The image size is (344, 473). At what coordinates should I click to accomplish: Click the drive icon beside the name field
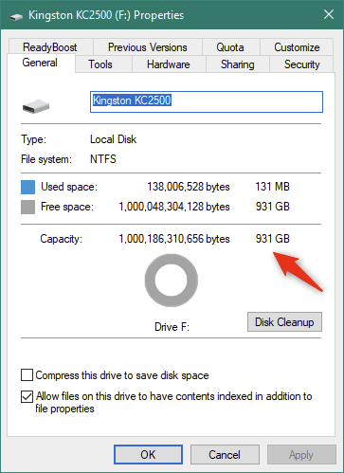(36, 106)
